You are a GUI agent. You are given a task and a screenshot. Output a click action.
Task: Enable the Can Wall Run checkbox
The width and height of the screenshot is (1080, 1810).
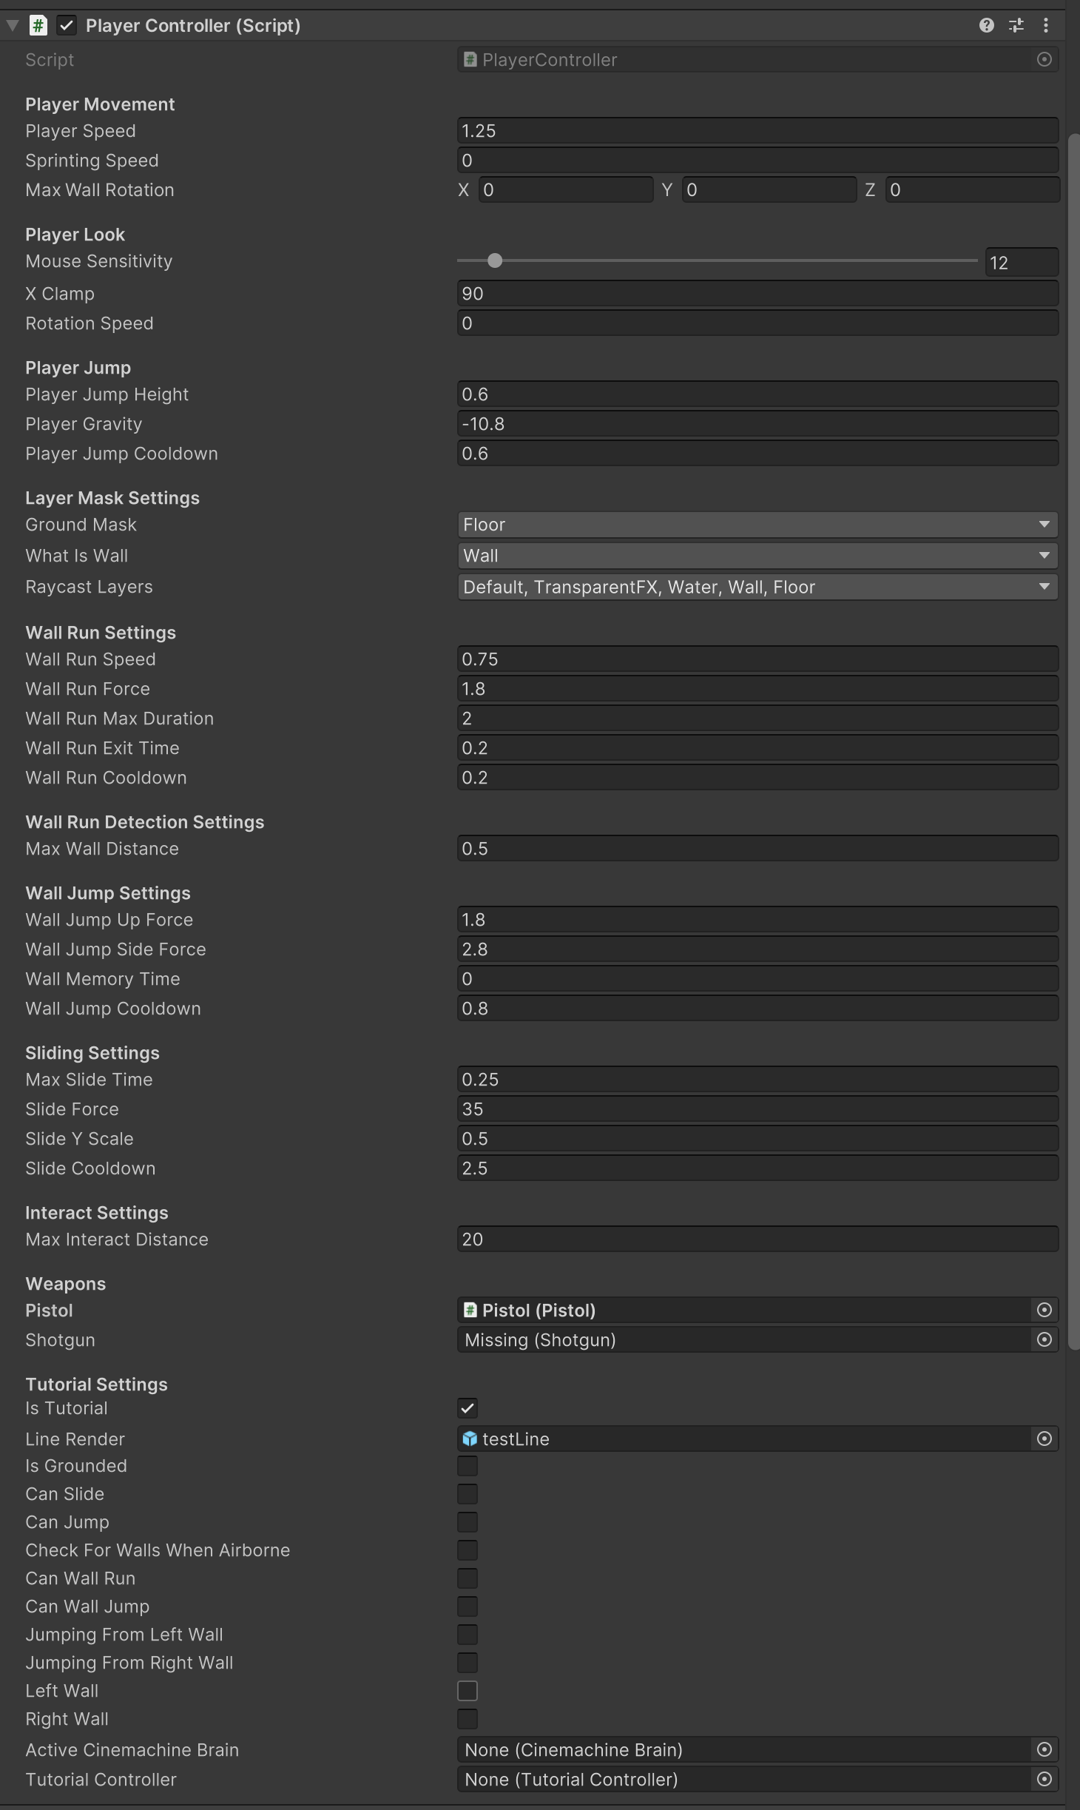pos(468,1578)
